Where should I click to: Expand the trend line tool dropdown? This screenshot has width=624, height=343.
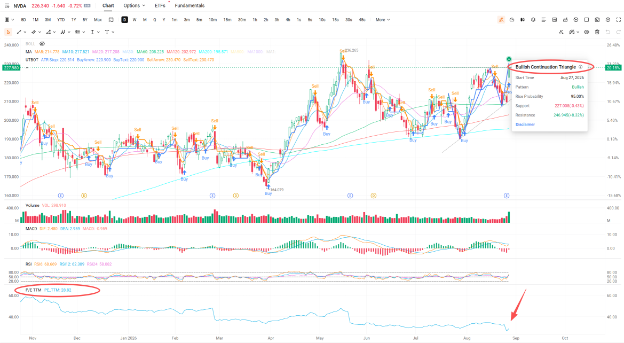pyautogui.click(x=25, y=32)
